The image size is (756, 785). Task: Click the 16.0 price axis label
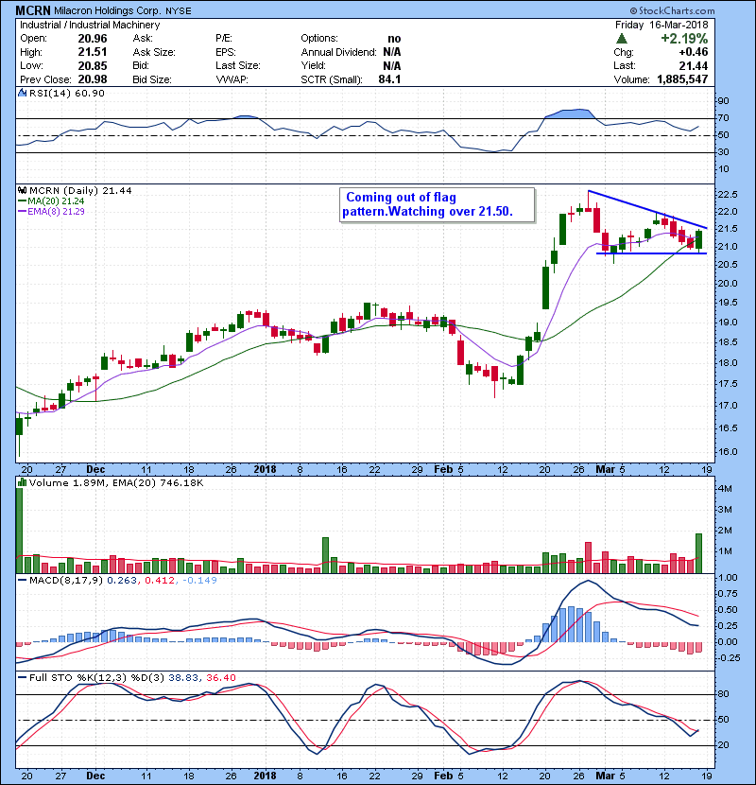tap(728, 451)
